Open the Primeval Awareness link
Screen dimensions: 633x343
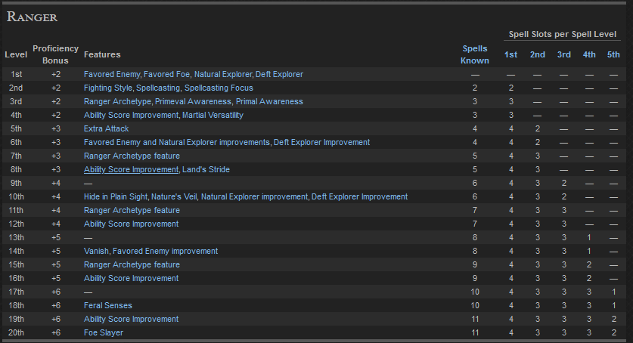(193, 102)
